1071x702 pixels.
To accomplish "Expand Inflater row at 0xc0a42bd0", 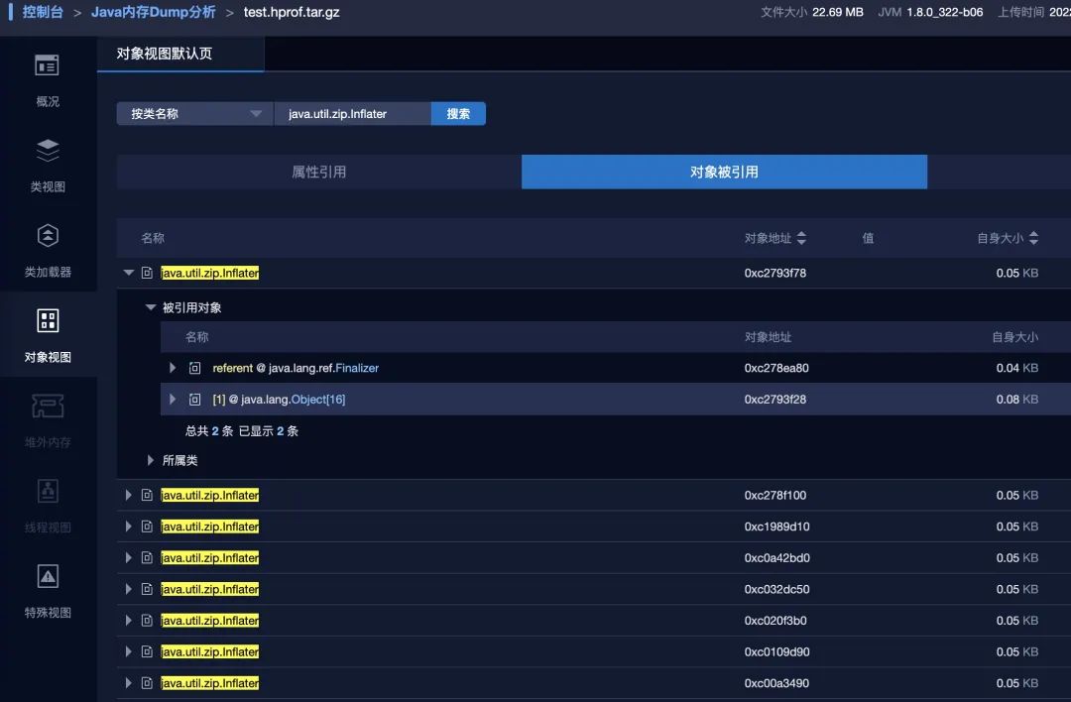I will pyautogui.click(x=128, y=558).
